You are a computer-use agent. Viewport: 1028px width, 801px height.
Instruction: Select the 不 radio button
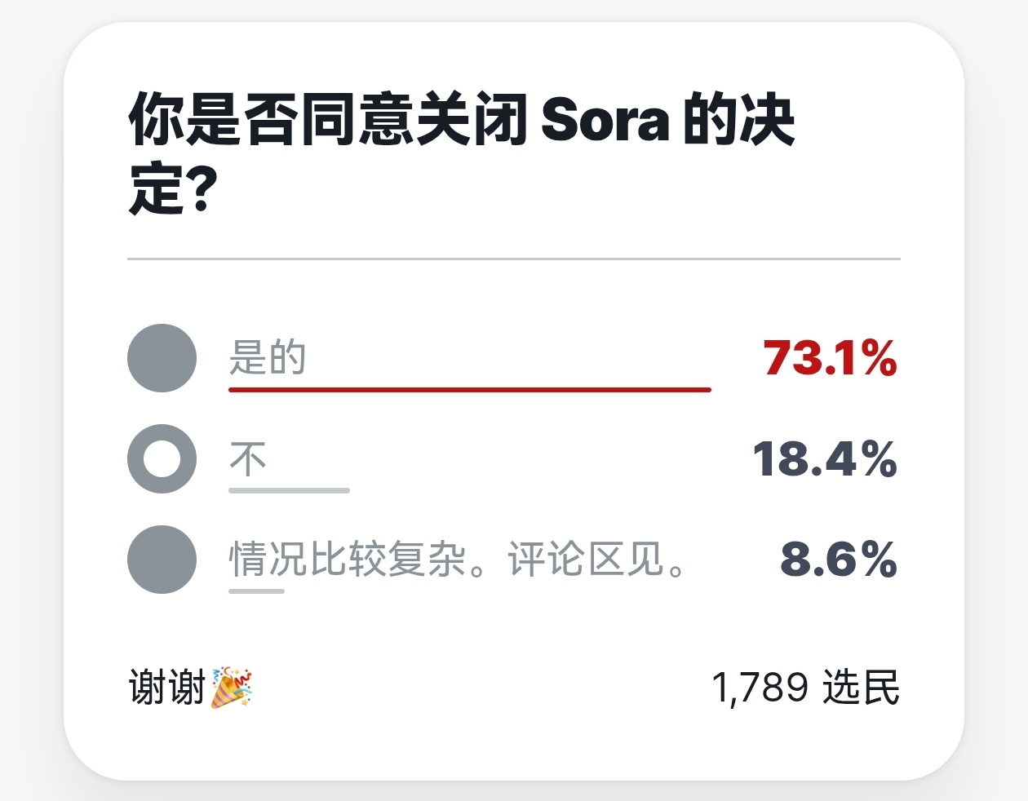[x=162, y=458]
